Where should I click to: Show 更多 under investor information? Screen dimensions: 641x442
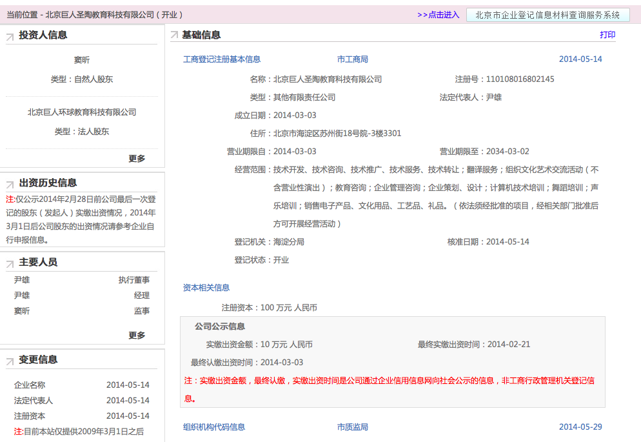[137, 159]
